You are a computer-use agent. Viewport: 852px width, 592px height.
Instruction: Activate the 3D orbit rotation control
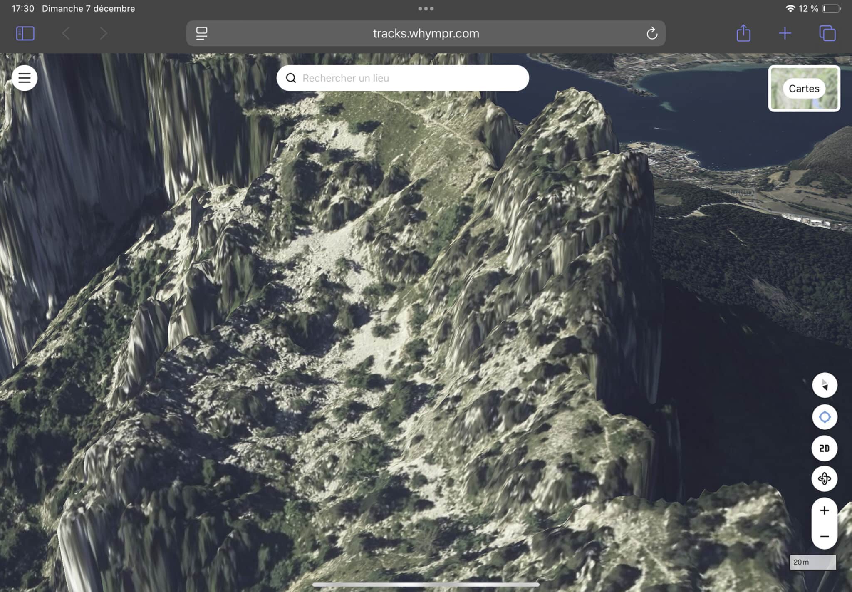pyautogui.click(x=824, y=479)
